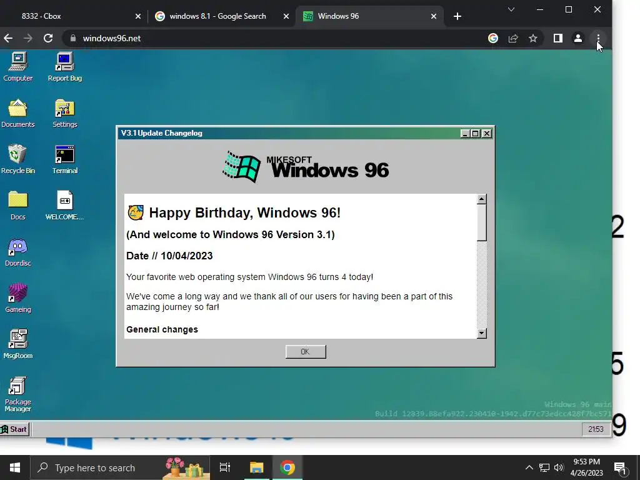Launch the Settings desktop icon

64,113
